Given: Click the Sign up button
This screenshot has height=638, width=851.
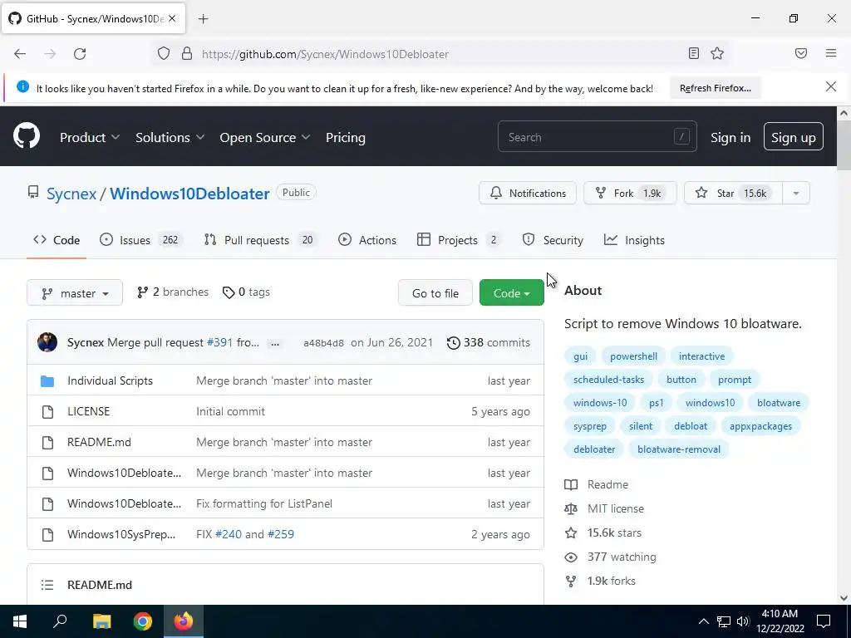Looking at the screenshot, I should (793, 137).
